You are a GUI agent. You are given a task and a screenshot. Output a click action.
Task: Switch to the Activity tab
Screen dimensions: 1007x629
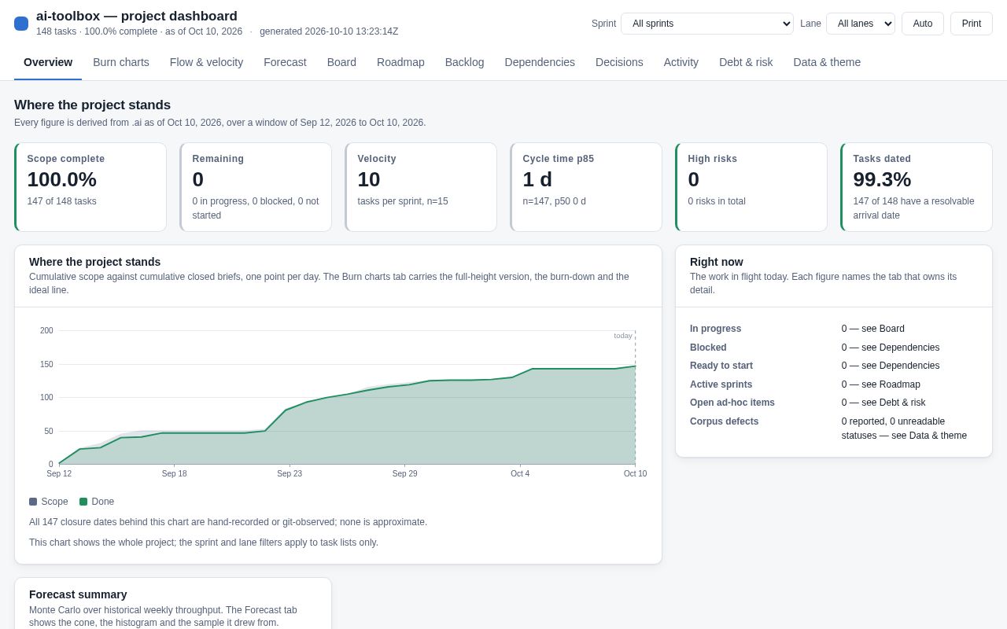click(681, 62)
